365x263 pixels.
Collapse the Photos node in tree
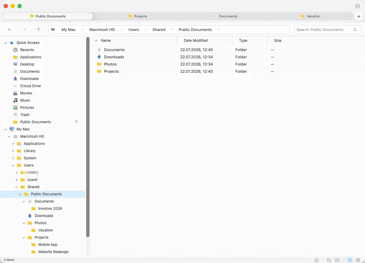pos(24,223)
